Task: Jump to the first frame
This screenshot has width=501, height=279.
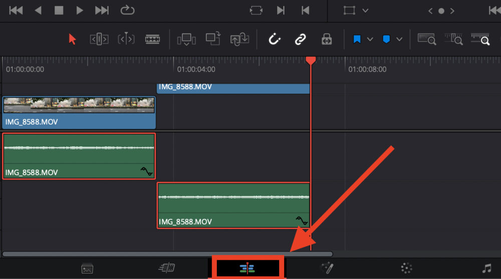Action: click(x=16, y=10)
